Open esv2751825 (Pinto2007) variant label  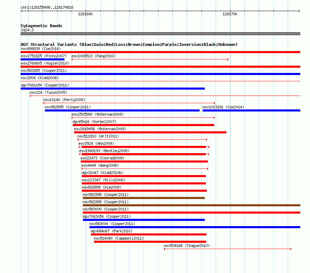tap(44, 56)
